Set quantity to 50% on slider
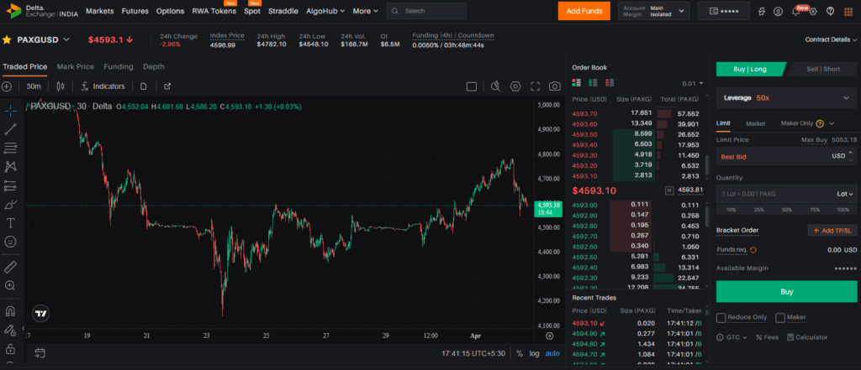 pos(787,210)
